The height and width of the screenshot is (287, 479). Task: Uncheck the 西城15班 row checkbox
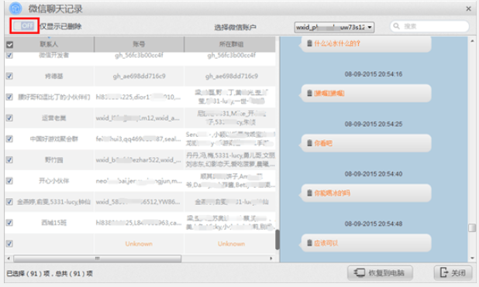[9, 223]
